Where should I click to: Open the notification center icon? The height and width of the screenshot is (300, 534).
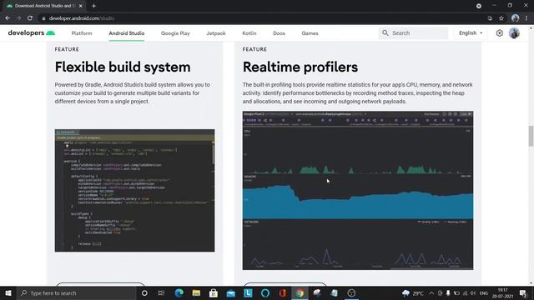pos(523,292)
